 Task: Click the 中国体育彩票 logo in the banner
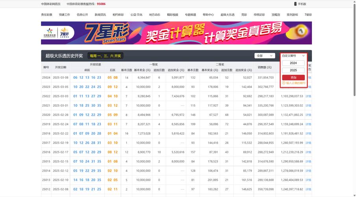(x=50, y=32)
